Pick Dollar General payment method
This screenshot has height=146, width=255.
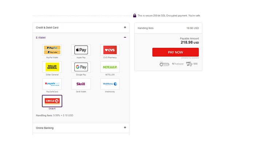click(52, 67)
